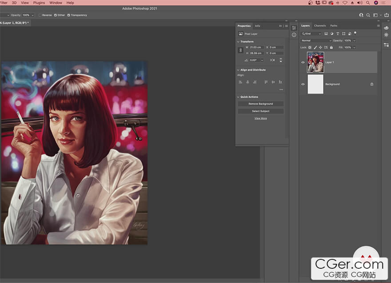This screenshot has width=391, height=283.
Task: Click the View More link
Action: coord(260,118)
